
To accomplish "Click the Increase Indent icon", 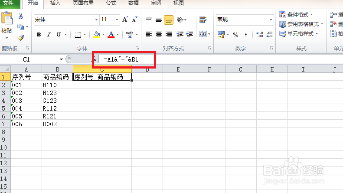I will click(189, 34).
